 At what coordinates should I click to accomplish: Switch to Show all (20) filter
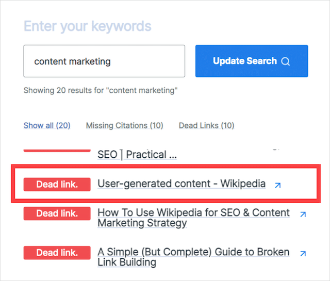pyautogui.click(x=47, y=125)
